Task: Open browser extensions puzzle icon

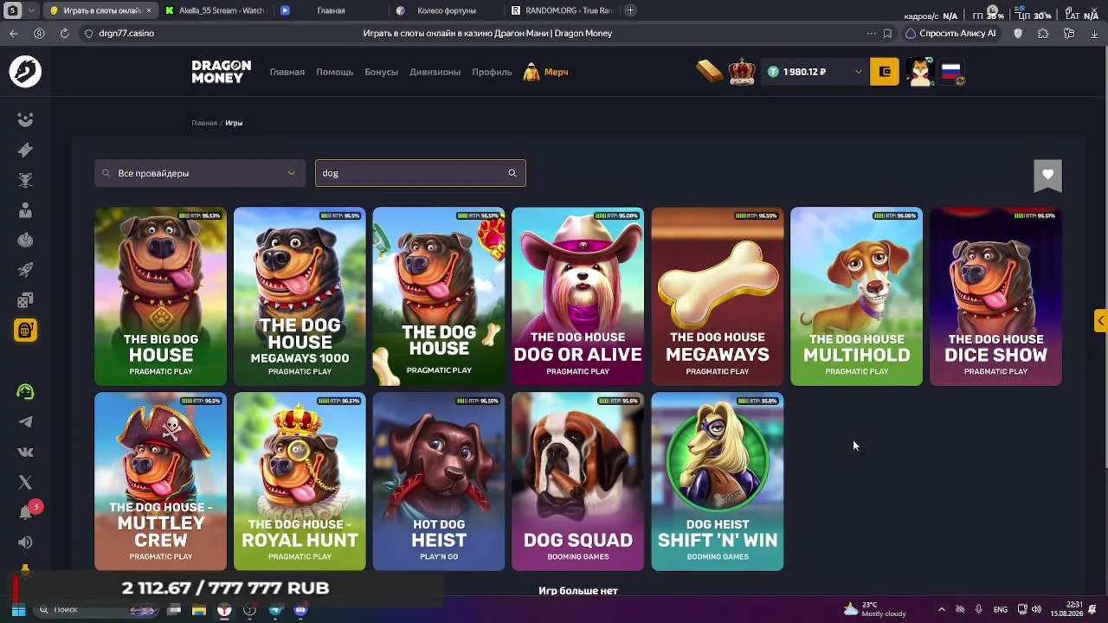Action: coord(1043,34)
